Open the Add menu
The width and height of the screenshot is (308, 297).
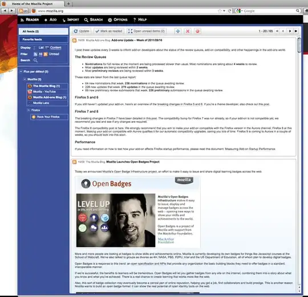coord(51,19)
